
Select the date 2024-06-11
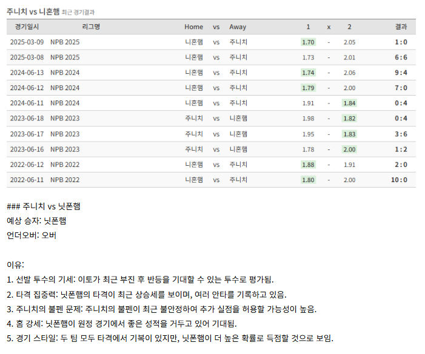point(27,103)
